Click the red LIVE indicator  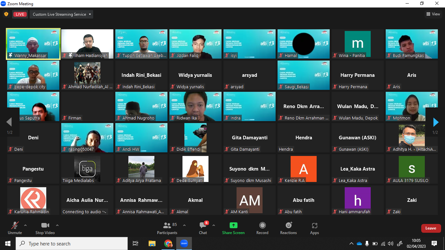click(x=20, y=14)
